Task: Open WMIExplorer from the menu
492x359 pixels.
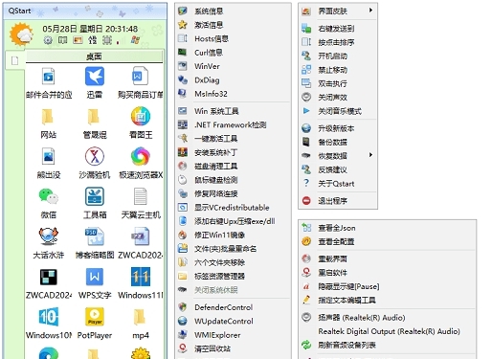Action: click(x=233, y=335)
